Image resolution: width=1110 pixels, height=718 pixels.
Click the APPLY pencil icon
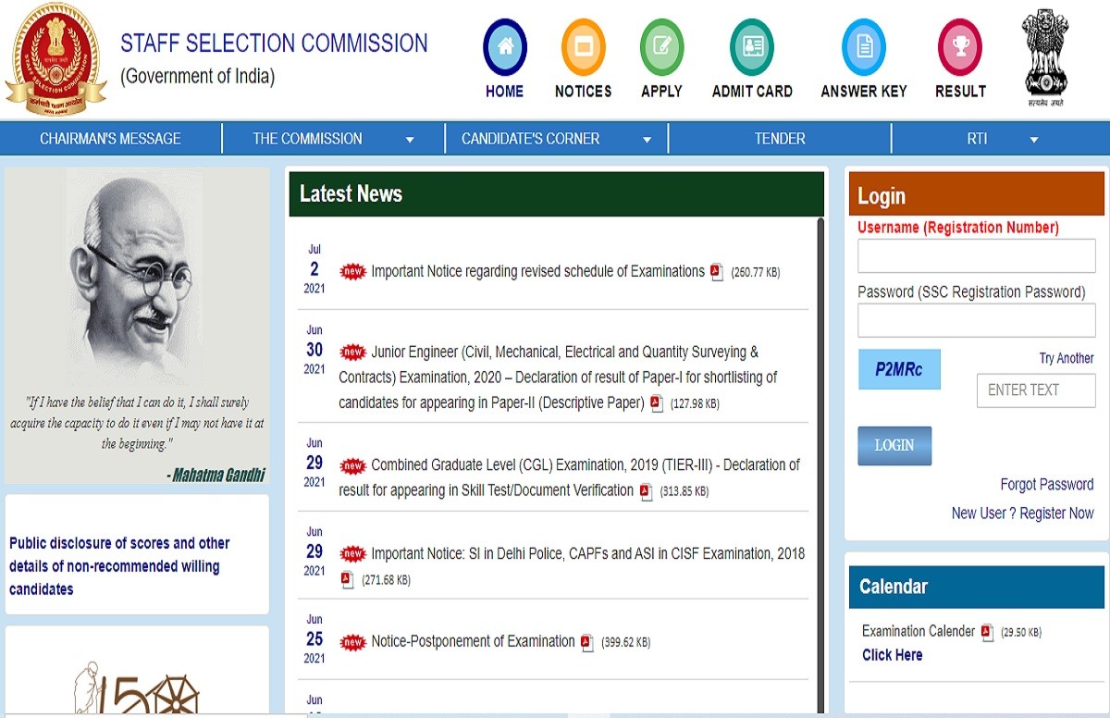tap(661, 47)
